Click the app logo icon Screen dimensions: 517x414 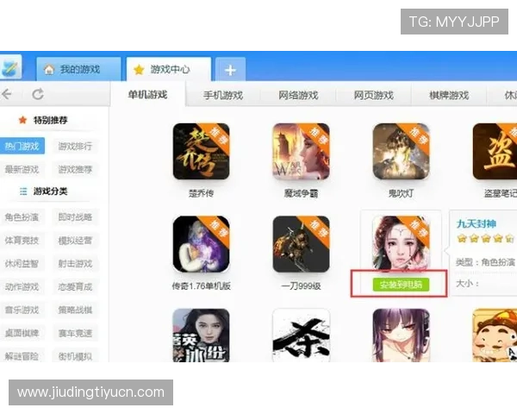[10, 67]
